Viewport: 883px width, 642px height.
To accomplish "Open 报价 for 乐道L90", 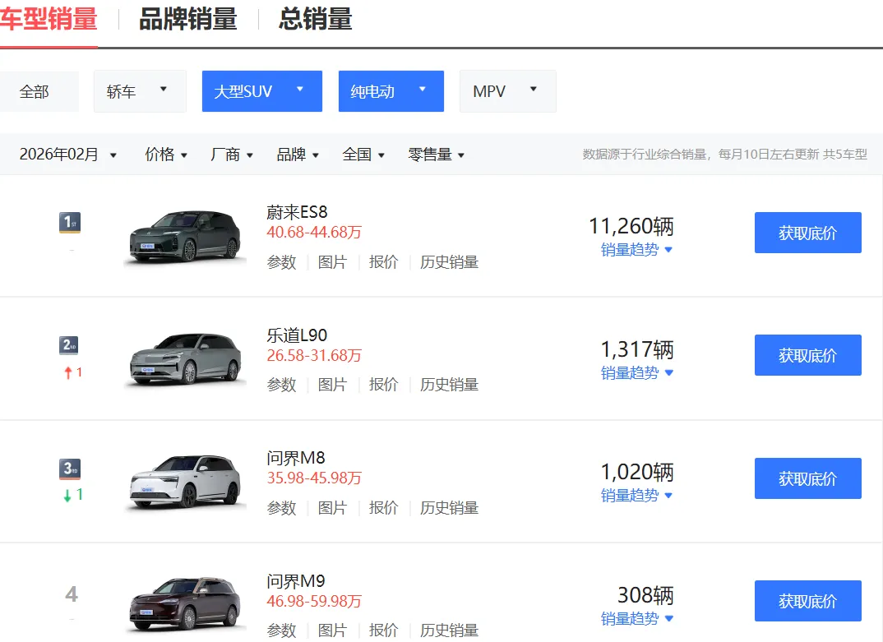I will [383, 385].
